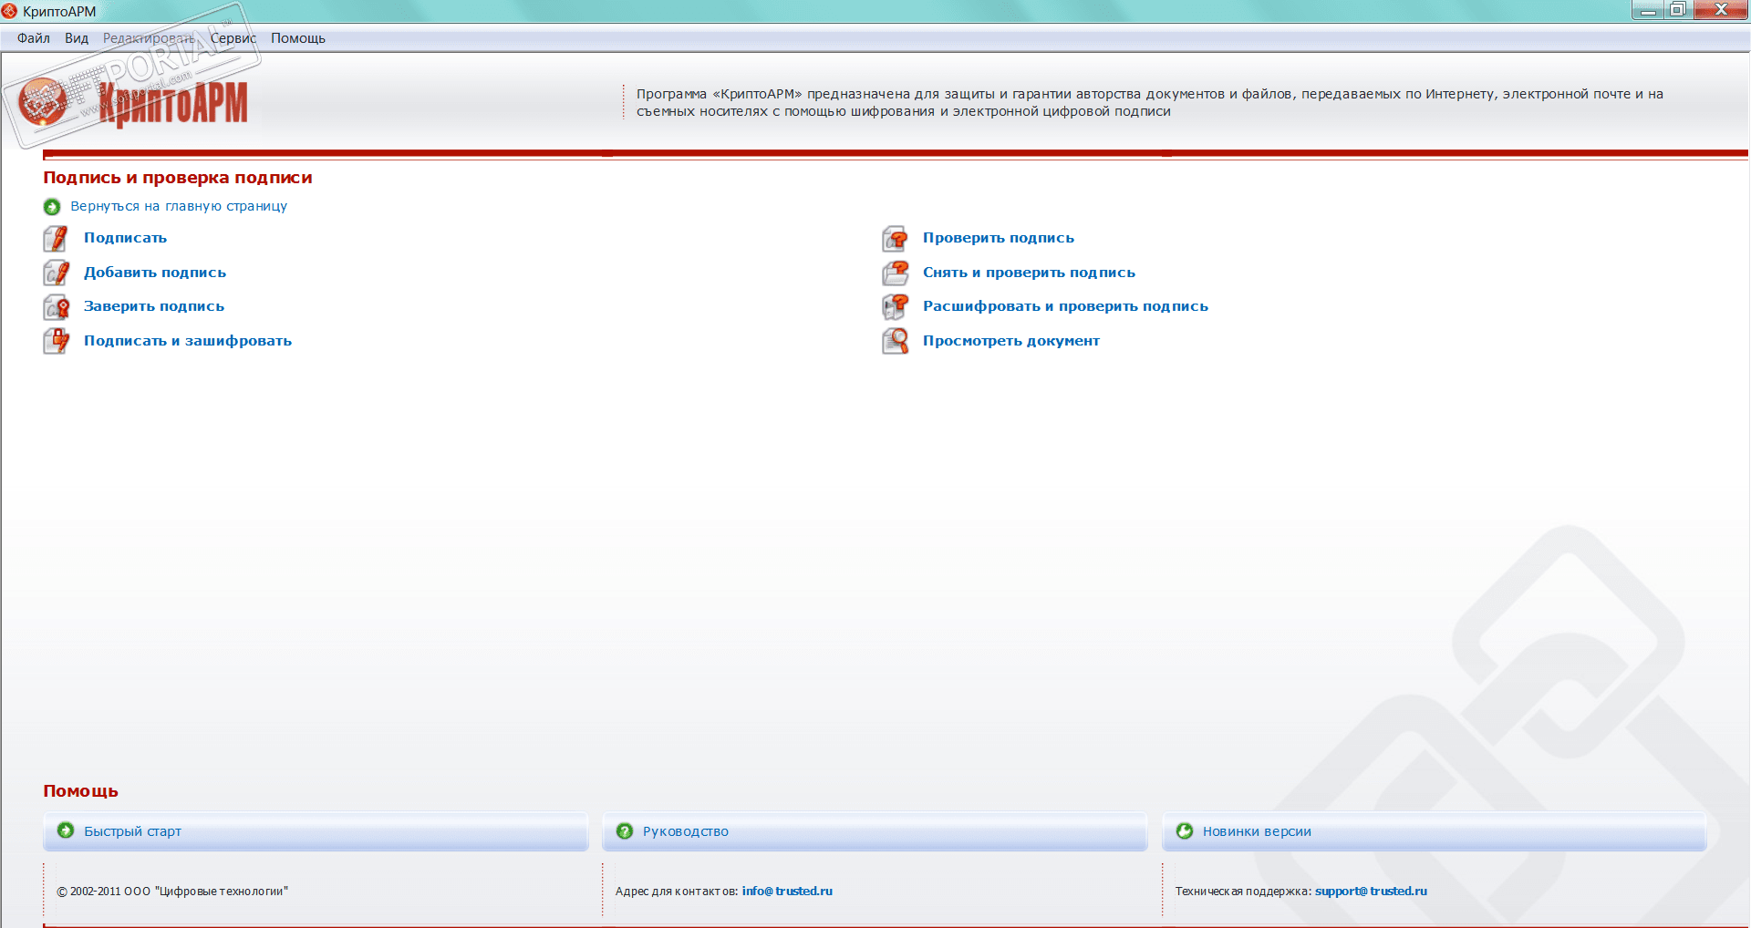1751x928 pixels.
Task: Open the Быстрый старт help button
Action: tap(316, 831)
